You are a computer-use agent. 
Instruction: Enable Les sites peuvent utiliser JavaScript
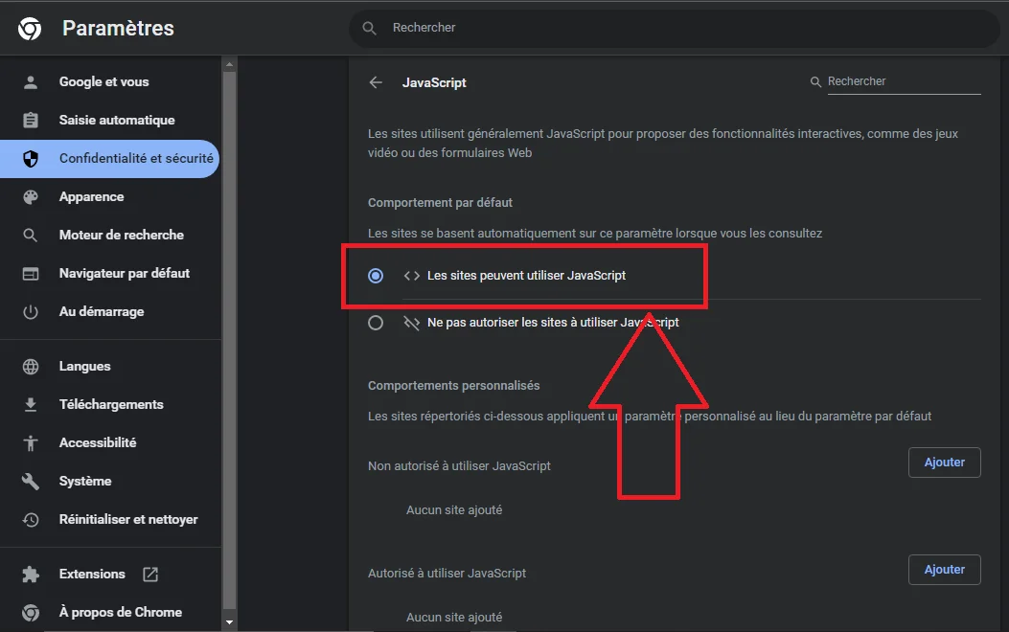[x=376, y=275]
